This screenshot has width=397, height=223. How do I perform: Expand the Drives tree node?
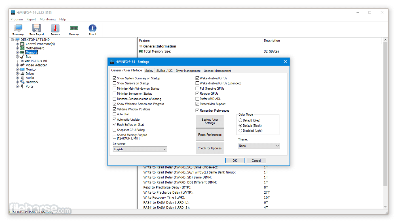[18, 73]
